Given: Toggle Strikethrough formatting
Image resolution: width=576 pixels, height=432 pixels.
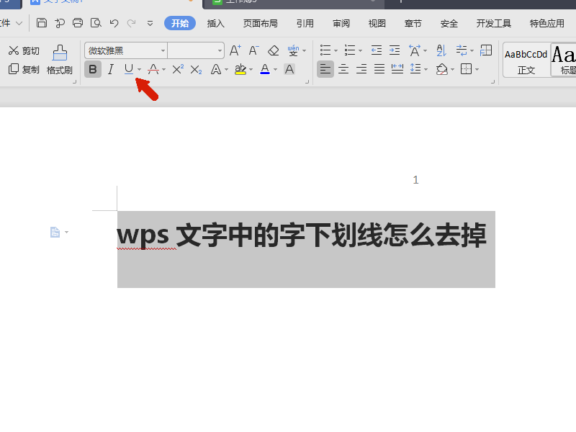Looking at the screenshot, I should pos(153,69).
